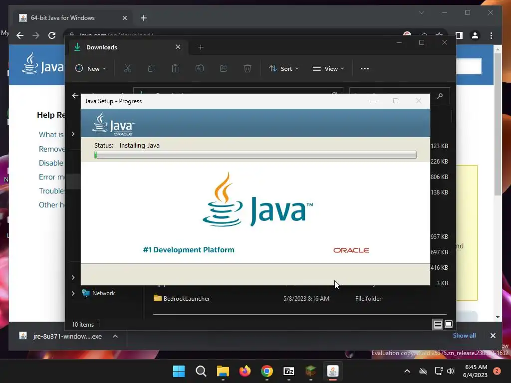511x383 pixels.
Task: Open the Sort dropdown in Explorer
Action: (x=283, y=68)
